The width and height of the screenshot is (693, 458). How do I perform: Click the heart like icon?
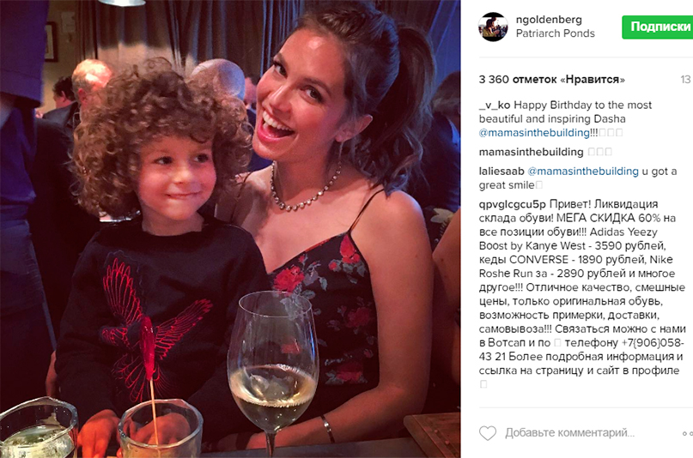[488, 433]
